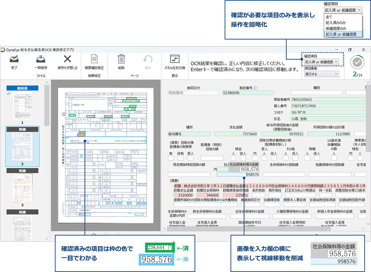
Task: Click the 種別 field 給与賞与
Action: (x=189, y=134)
